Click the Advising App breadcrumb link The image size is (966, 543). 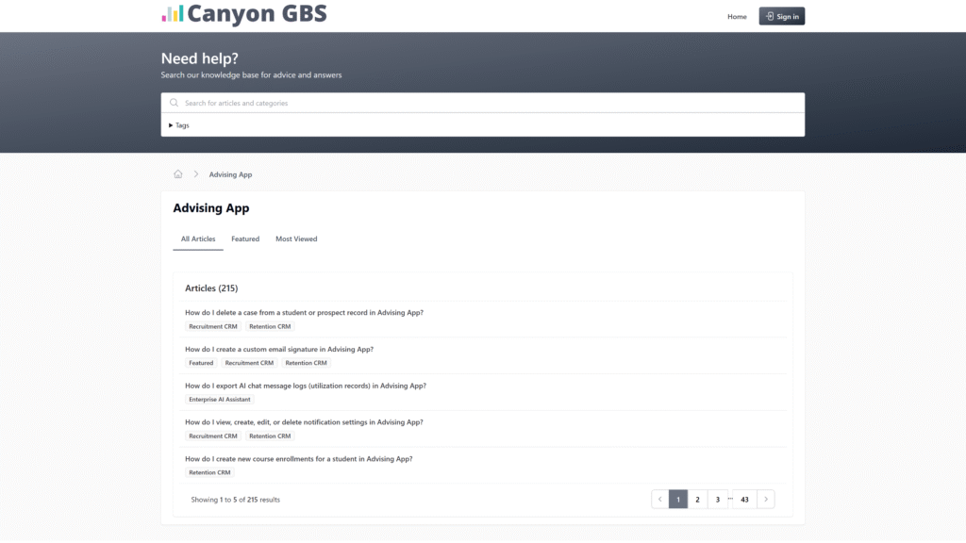point(230,174)
